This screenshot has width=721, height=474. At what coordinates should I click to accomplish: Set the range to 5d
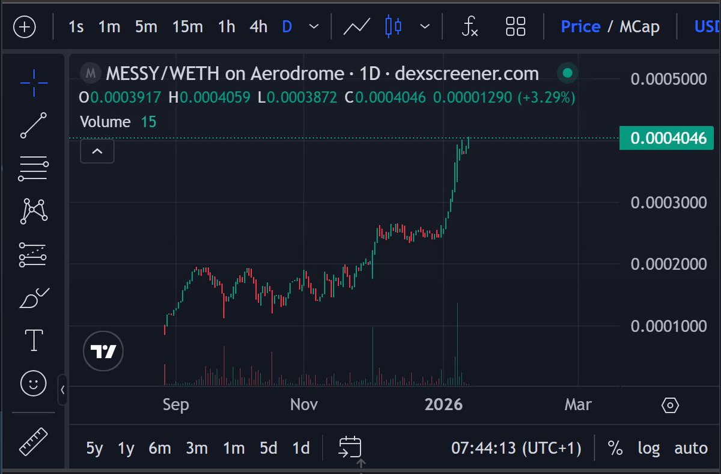(269, 448)
